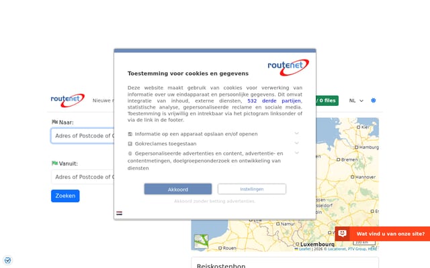This screenshot has height=268, width=430.
Task: Expand Informatie op een apparaat opslaan section
Action: point(296,133)
